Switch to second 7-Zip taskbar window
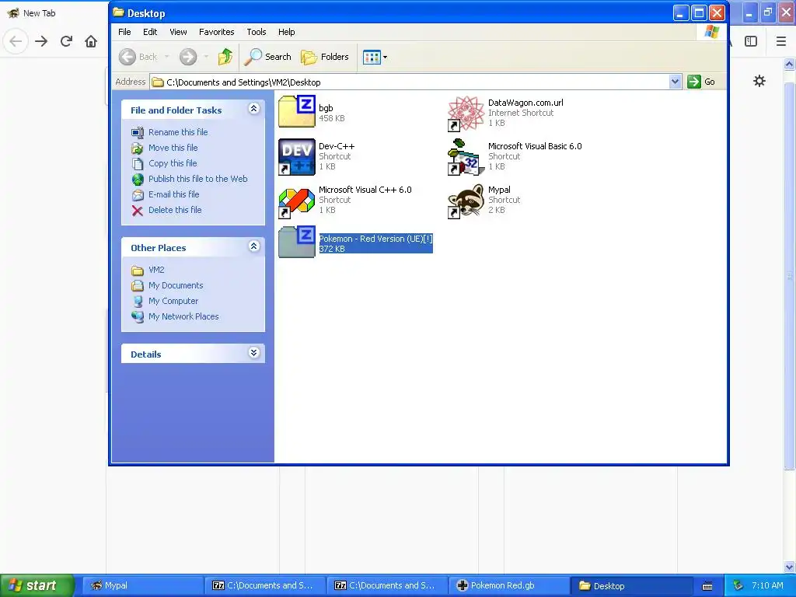The height and width of the screenshot is (597, 796). [x=387, y=585]
